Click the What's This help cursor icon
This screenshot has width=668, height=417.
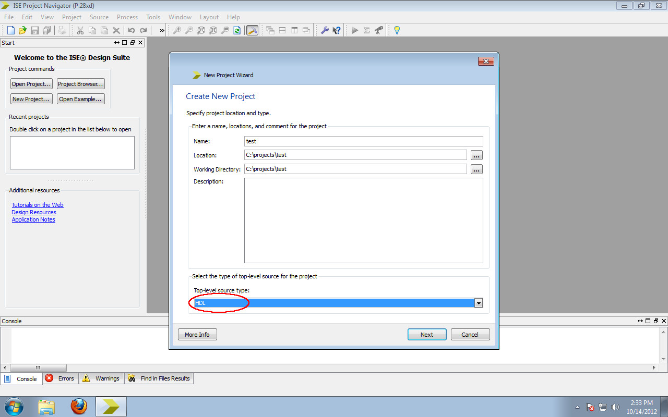click(x=337, y=30)
